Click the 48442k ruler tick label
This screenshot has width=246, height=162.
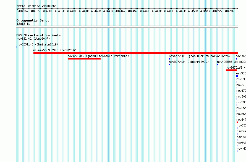click(x=96, y=11)
